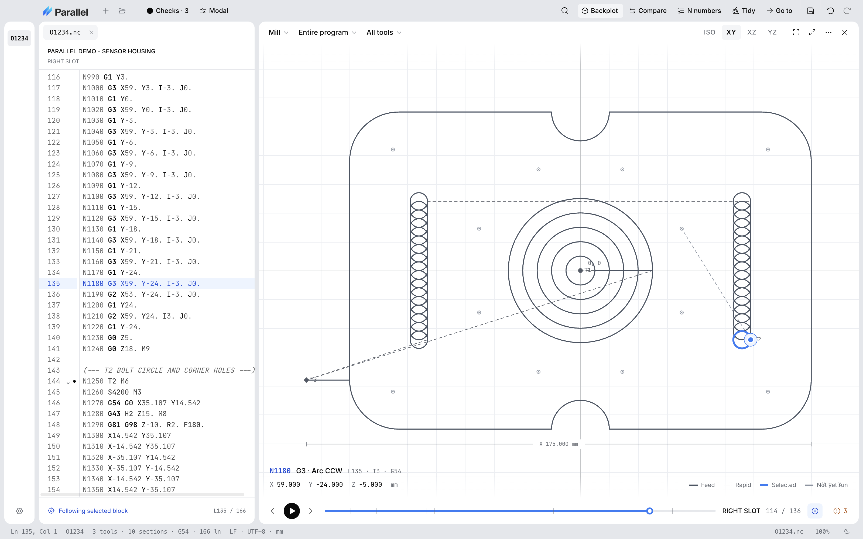863x539 pixels.
Task: Open settings gear in sidebar
Action: (x=20, y=511)
